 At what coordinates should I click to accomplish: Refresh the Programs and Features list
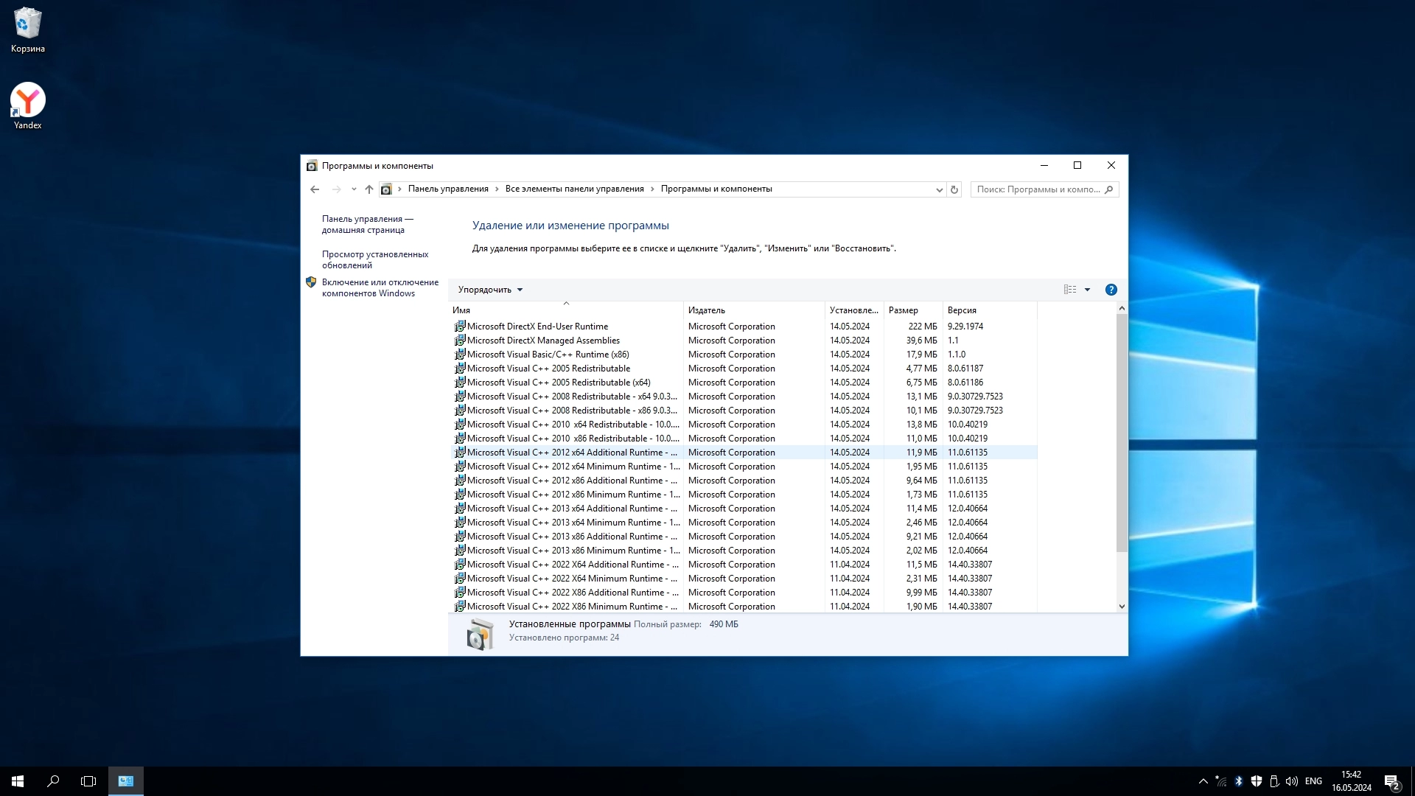pos(954,189)
